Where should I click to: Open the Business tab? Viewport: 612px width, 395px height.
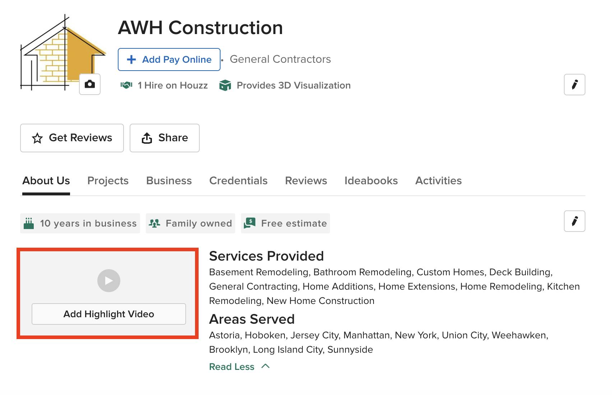pos(169,181)
